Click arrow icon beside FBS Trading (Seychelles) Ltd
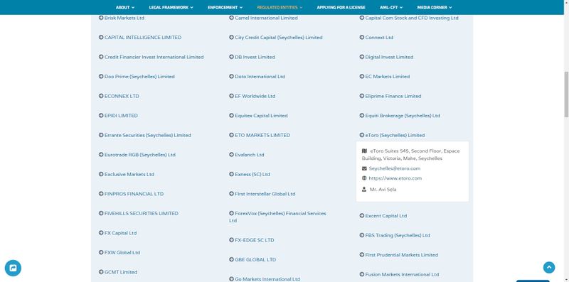The width and height of the screenshot is (569, 282). [362, 235]
